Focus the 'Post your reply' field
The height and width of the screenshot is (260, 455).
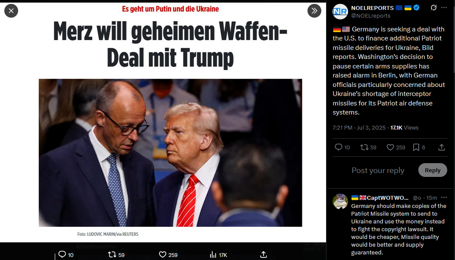pos(378,170)
